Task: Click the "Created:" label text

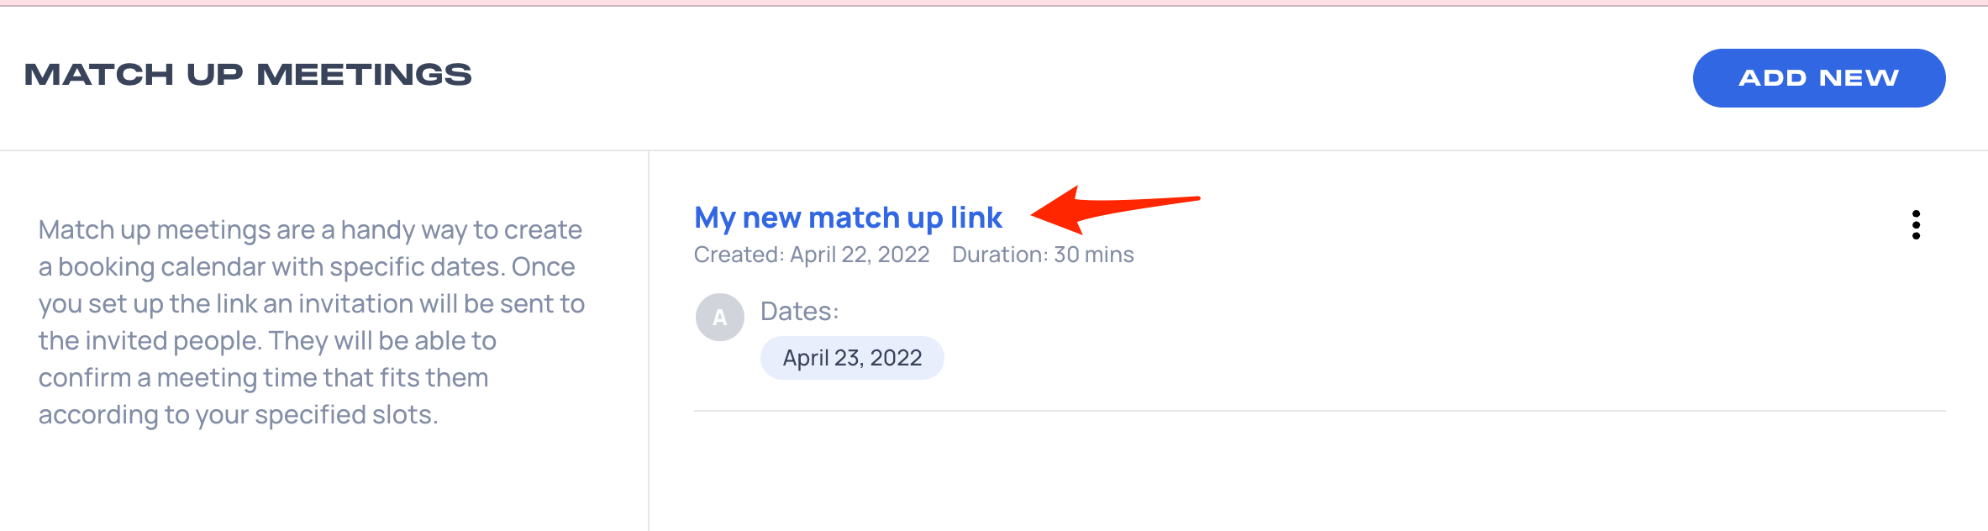Action: tap(739, 255)
